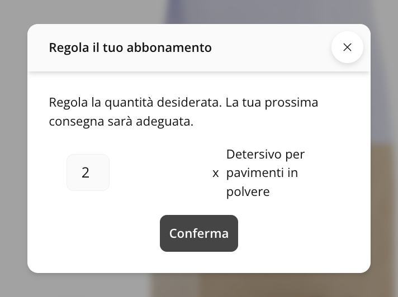Click the "Detersivo per pavimenti in polvere" label
This screenshot has width=398, height=297.
[265, 173]
